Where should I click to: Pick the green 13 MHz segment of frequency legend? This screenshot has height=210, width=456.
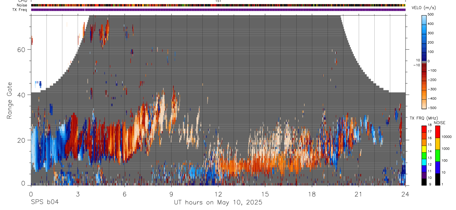coord(424,156)
